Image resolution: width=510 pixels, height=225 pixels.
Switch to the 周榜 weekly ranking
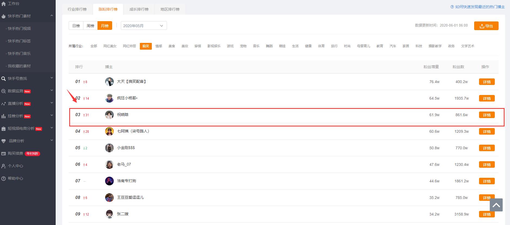click(90, 26)
